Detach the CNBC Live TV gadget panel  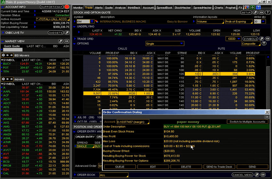coord(67,33)
